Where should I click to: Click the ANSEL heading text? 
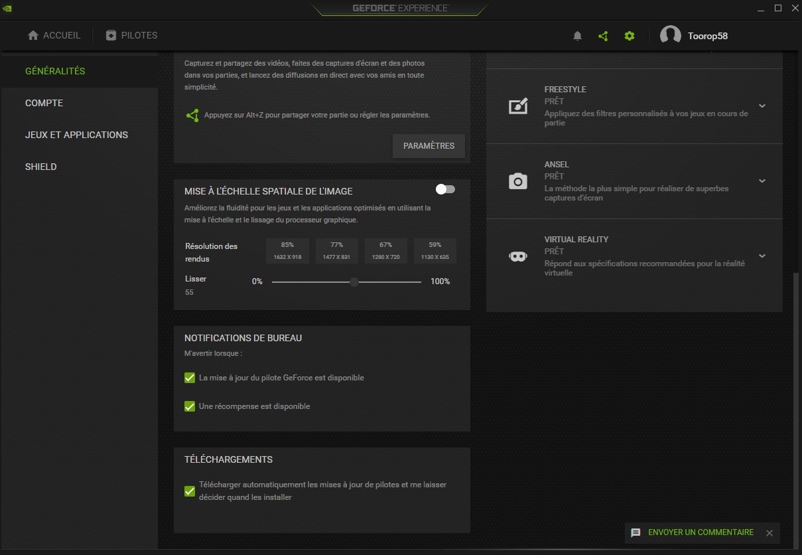coord(557,165)
